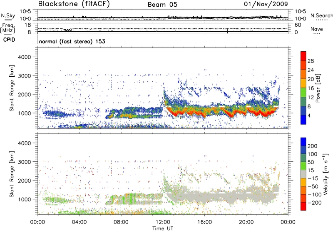This screenshot has height=231, width=333.
Task: Click the 'Time UT' axis label
Action: click(163, 228)
